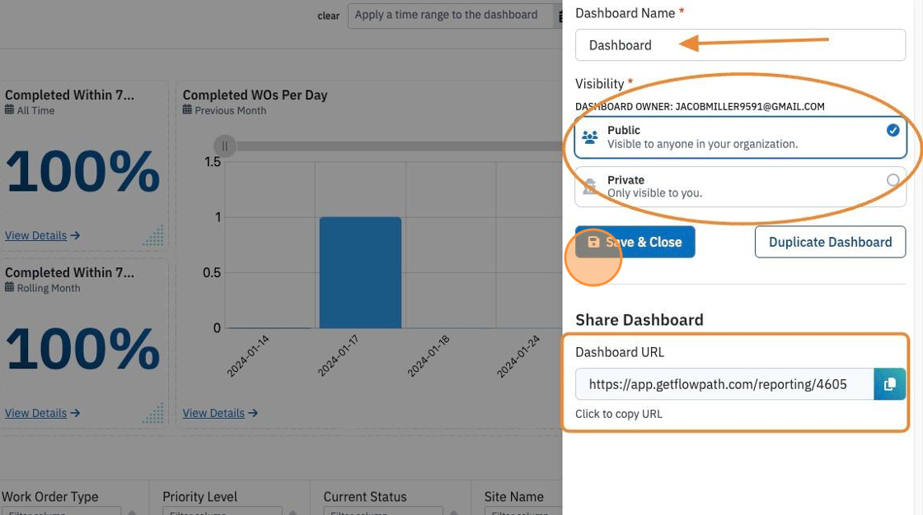923x515 pixels.
Task: Open View Details for Rolling Month widget
Action: (x=42, y=413)
